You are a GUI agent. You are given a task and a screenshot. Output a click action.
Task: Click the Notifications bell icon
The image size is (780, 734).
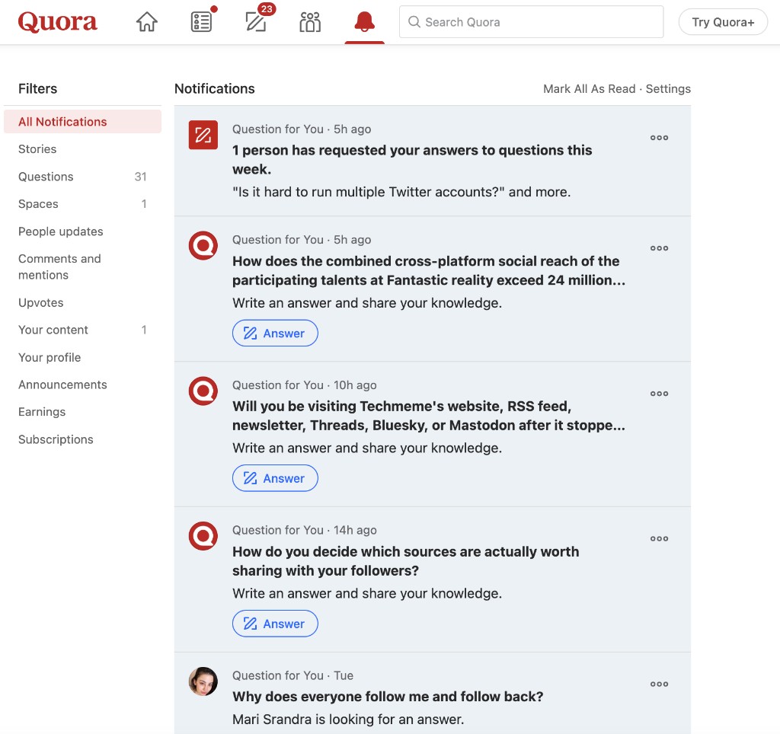pyautogui.click(x=365, y=22)
